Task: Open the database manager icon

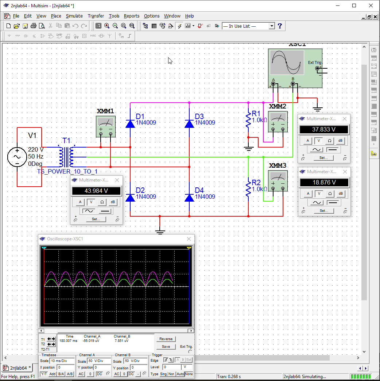Action: (162, 26)
